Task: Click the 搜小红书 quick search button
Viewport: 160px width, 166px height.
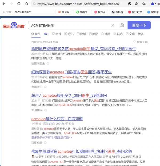Action: (135, 12)
